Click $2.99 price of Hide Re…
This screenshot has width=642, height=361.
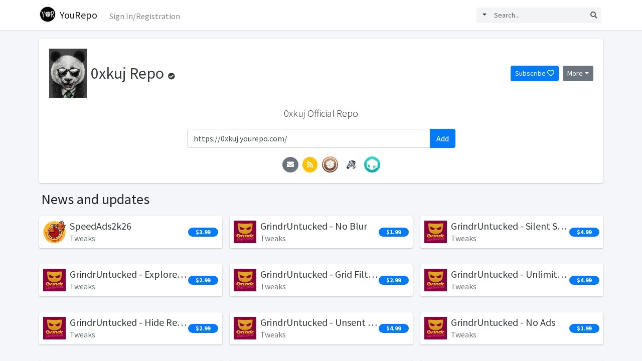coord(203,328)
